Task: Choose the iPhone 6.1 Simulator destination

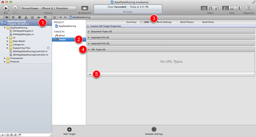Action: tap(55, 8)
